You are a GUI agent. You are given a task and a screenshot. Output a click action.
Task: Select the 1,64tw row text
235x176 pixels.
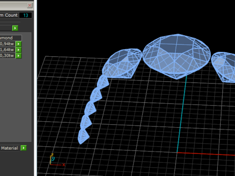pos(7,50)
